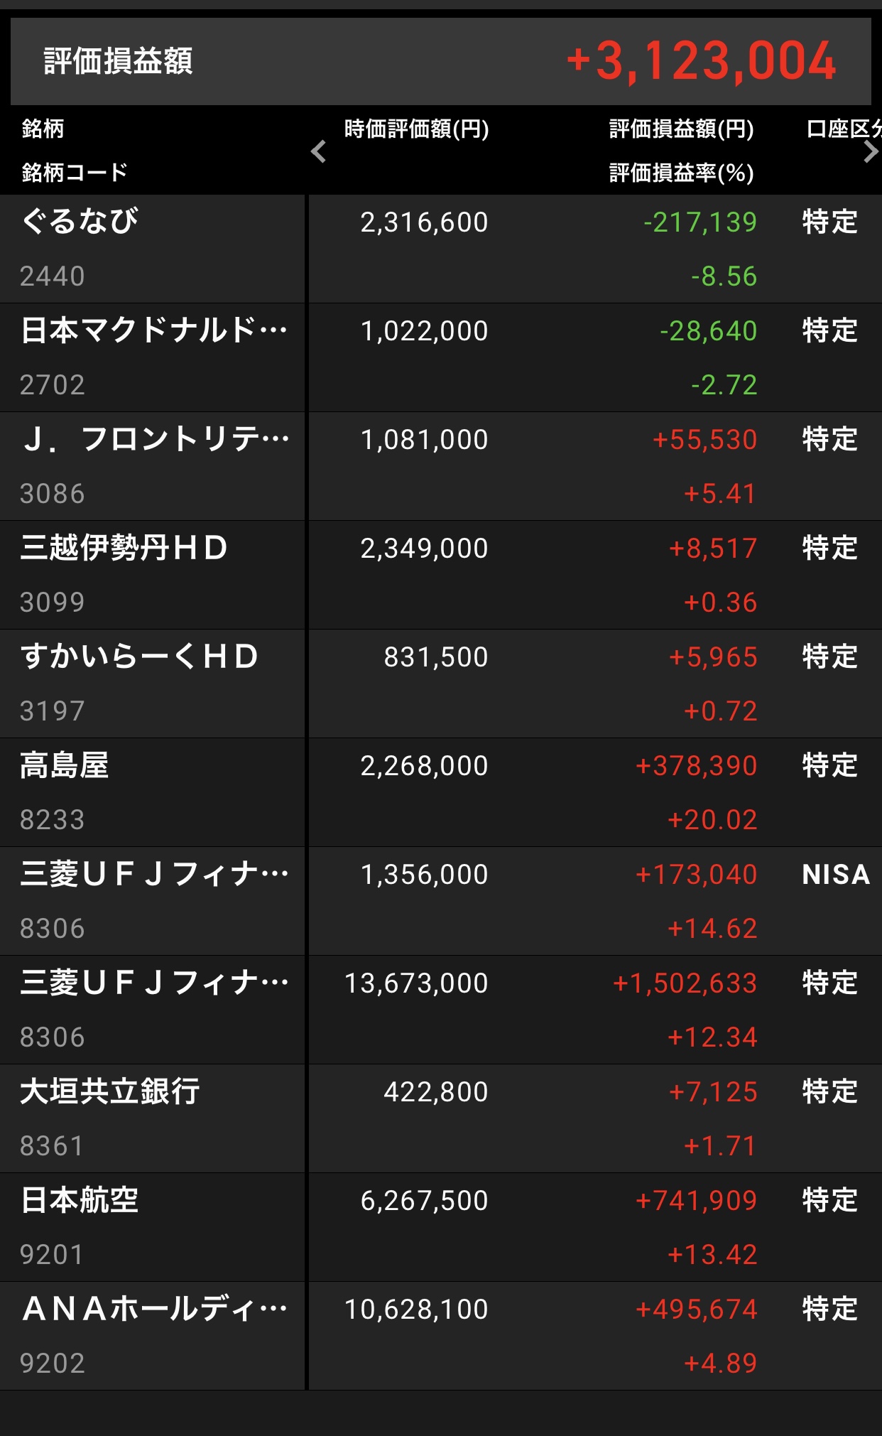Select the すかいらーくHD holding
The height and width of the screenshot is (1436, 882).
coord(139,657)
